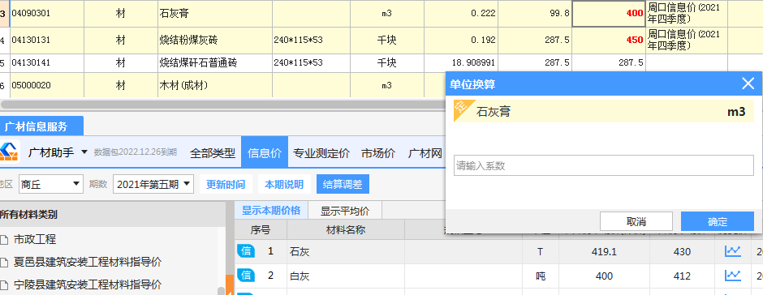Select the 烧结粉煤灰砖 row name cell

tap(215, 41)
